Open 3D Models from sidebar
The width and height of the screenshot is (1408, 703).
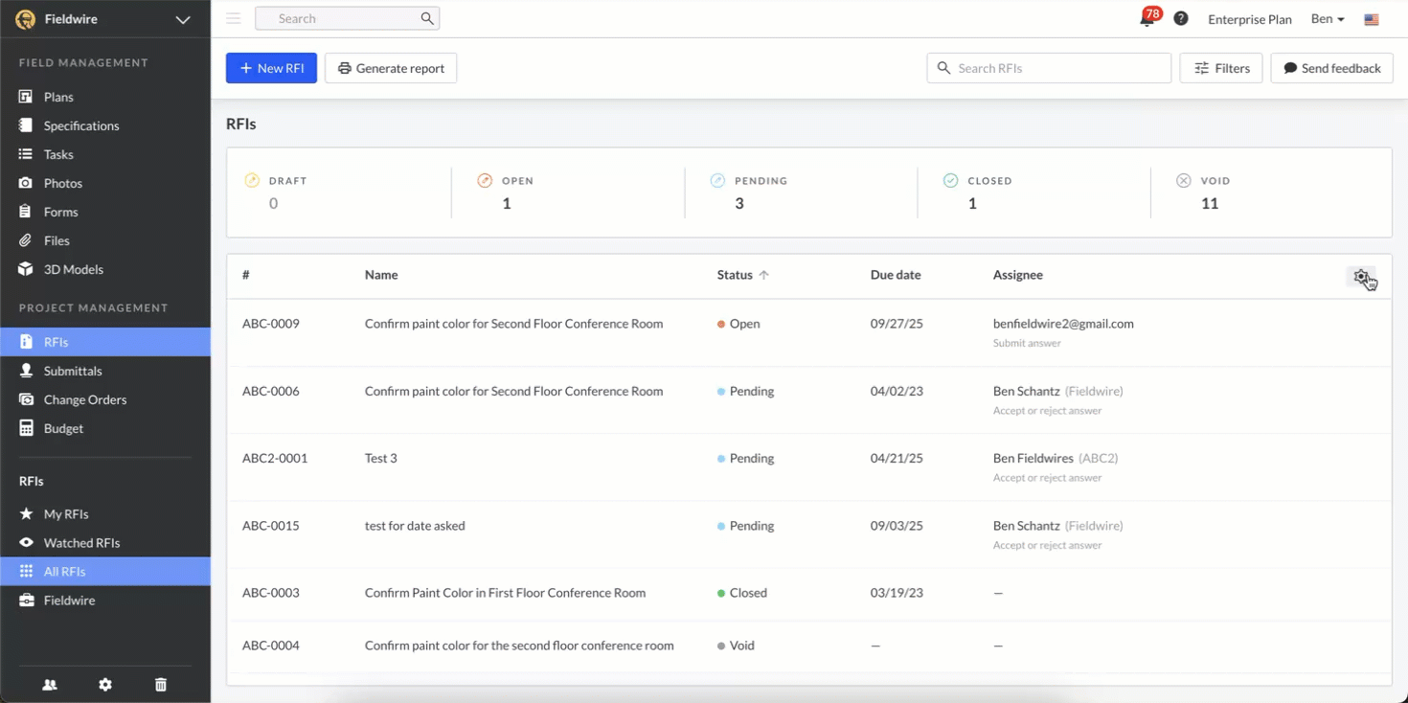[x=73, y=269]
